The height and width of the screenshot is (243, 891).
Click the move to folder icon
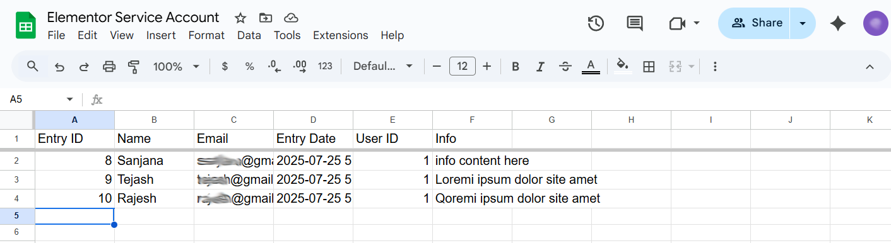tap(266, 18)
